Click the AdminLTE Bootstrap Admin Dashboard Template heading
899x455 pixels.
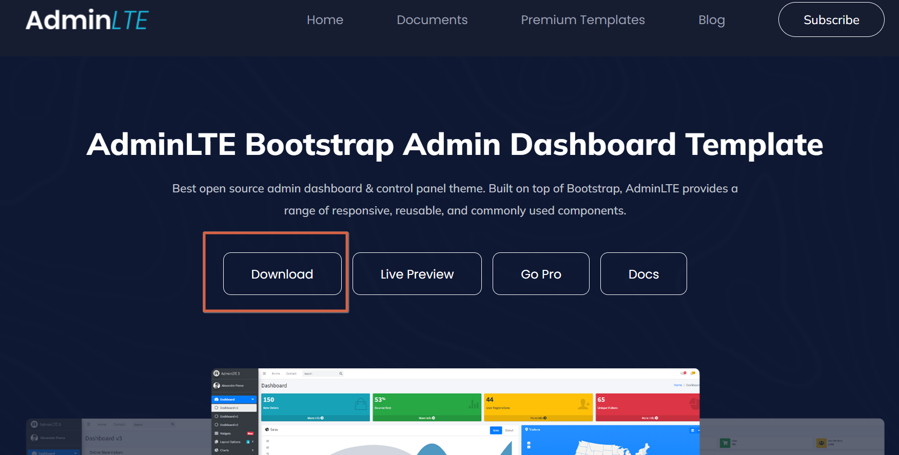pos(455,144)
